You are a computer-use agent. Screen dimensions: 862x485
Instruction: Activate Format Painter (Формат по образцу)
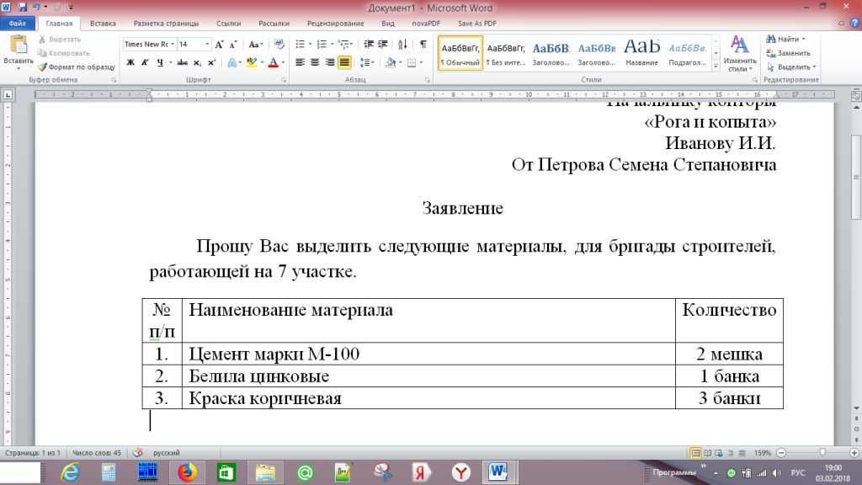pyautogui.click(x=77, y=67)
